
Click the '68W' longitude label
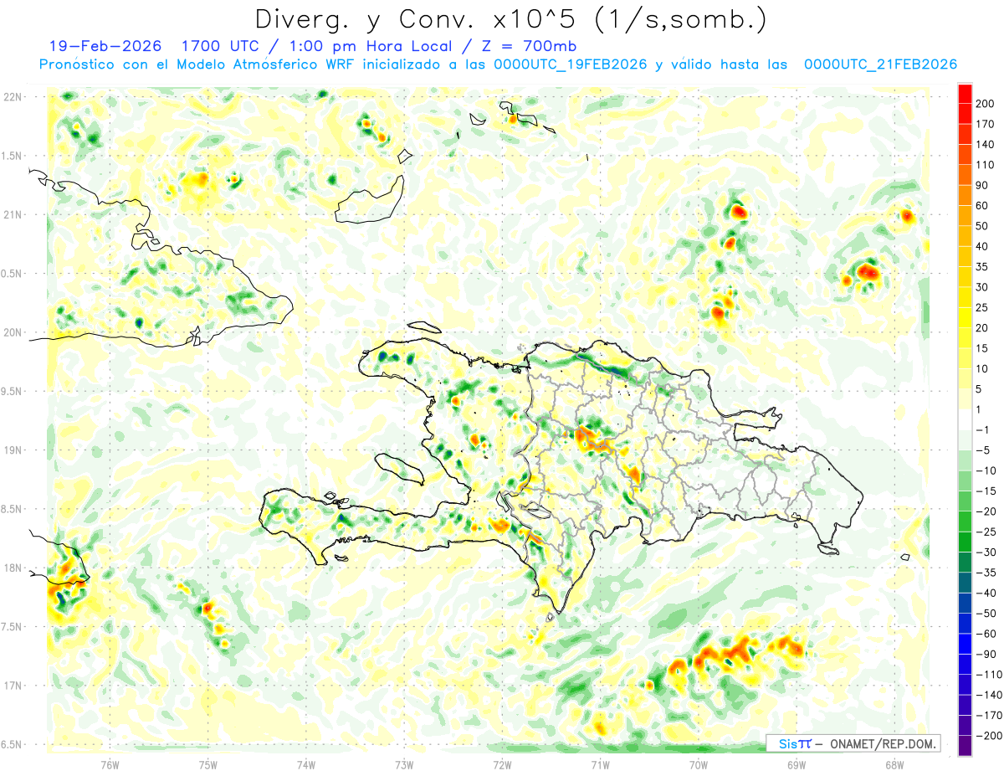[894, 765]
